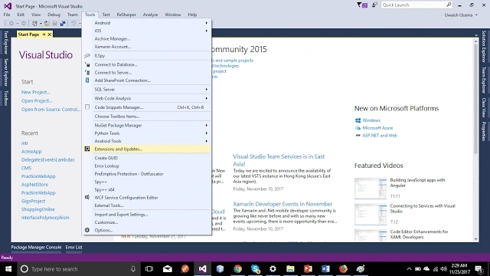This screenshot has height=276, width=490.
Task: Click the Connect to Server icon
Action: click(x=87, y=72)
